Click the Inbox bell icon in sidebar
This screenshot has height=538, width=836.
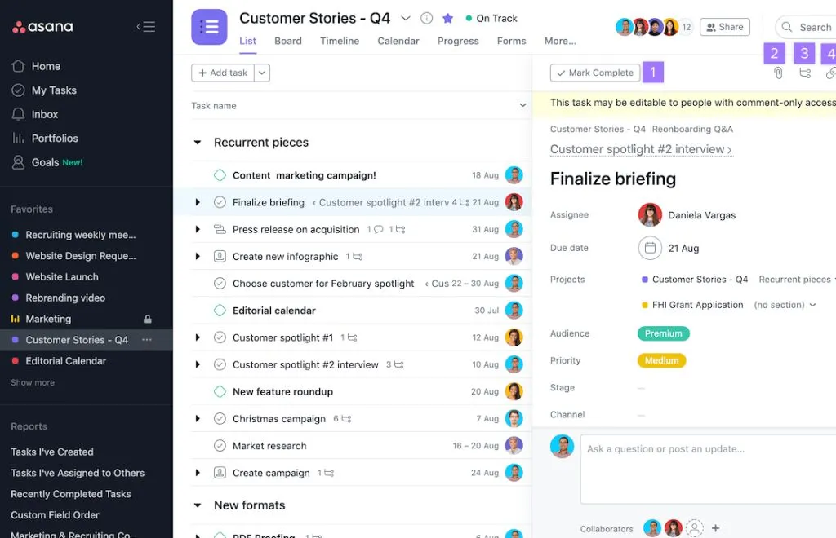pos(18,114)
